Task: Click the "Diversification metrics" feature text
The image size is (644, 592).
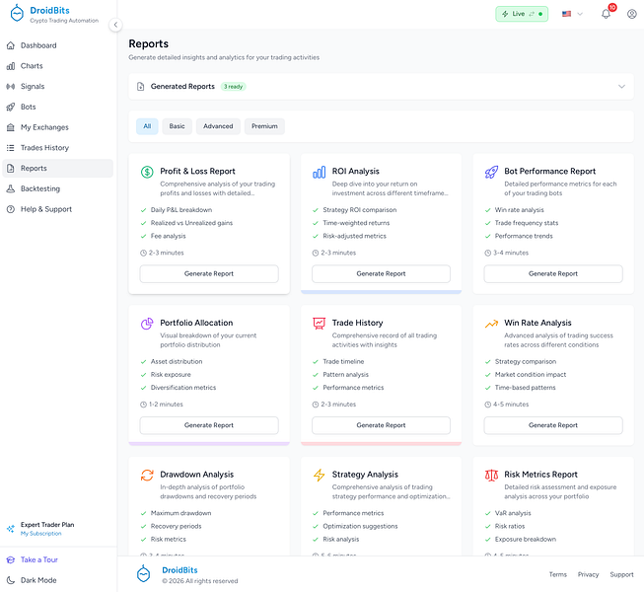Action: (x=183, y=388)
